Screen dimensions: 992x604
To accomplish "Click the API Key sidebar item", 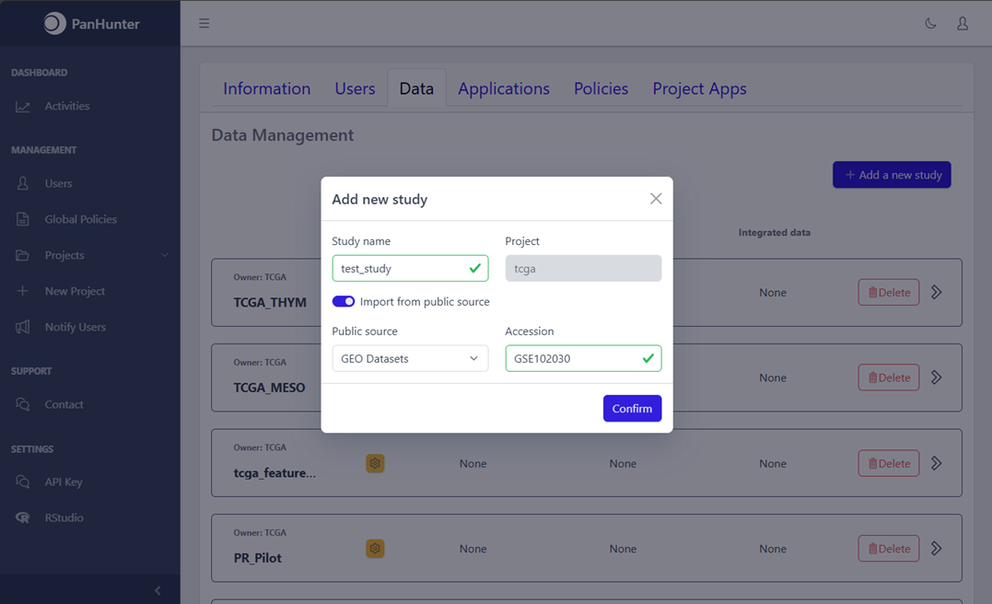I will pyautogui.click(x=64, y=482).
